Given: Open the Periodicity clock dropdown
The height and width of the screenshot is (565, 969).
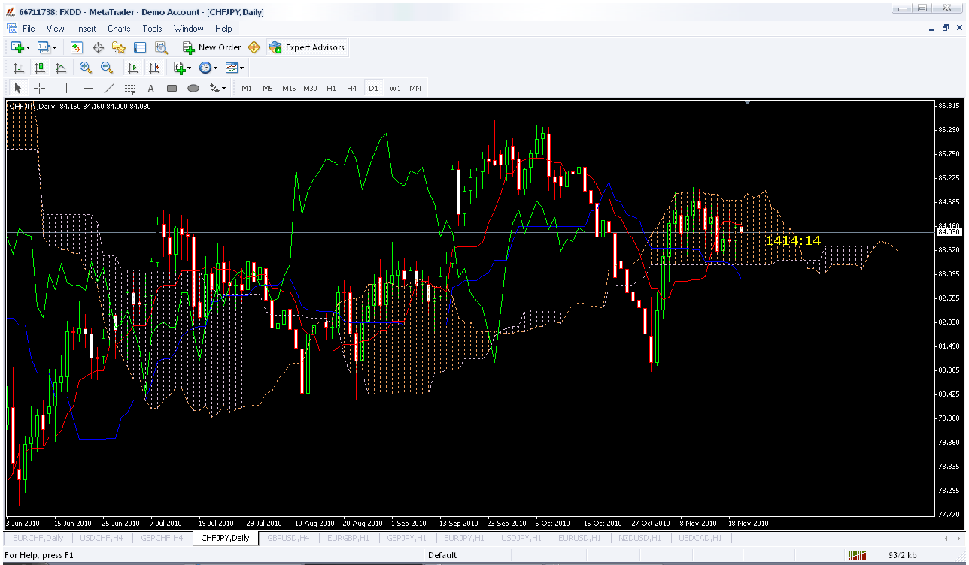Looking at the screenshot, I should 208,68.
